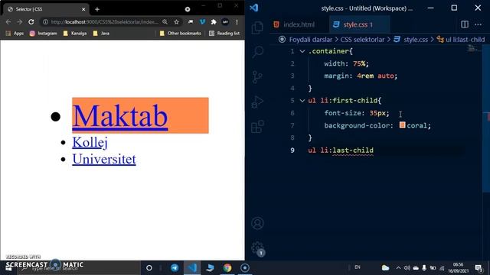The image size is (490, 275).
Task: Click the VS Code taskbar icon
Action: 192,268
